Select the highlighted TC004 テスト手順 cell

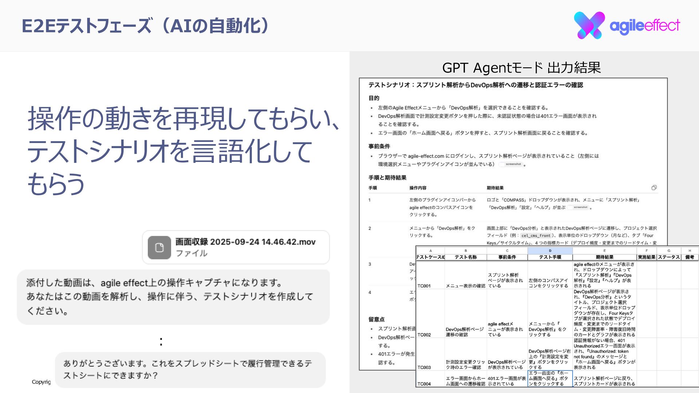coord(550,378)
